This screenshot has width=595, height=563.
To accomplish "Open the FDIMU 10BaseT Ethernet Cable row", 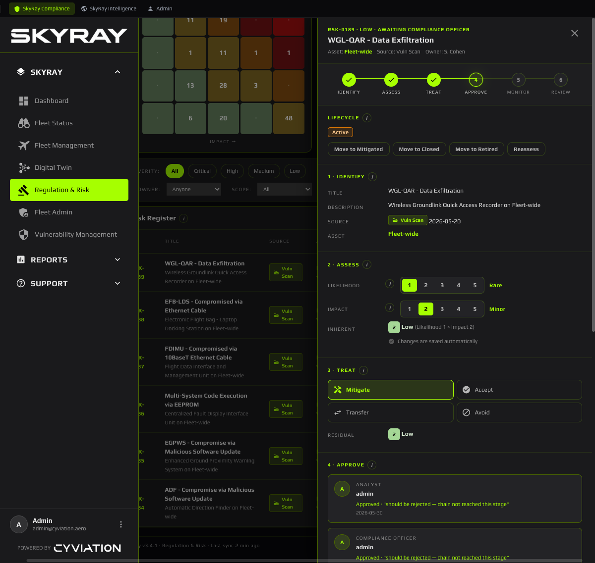I will click(x=227, y=362).
